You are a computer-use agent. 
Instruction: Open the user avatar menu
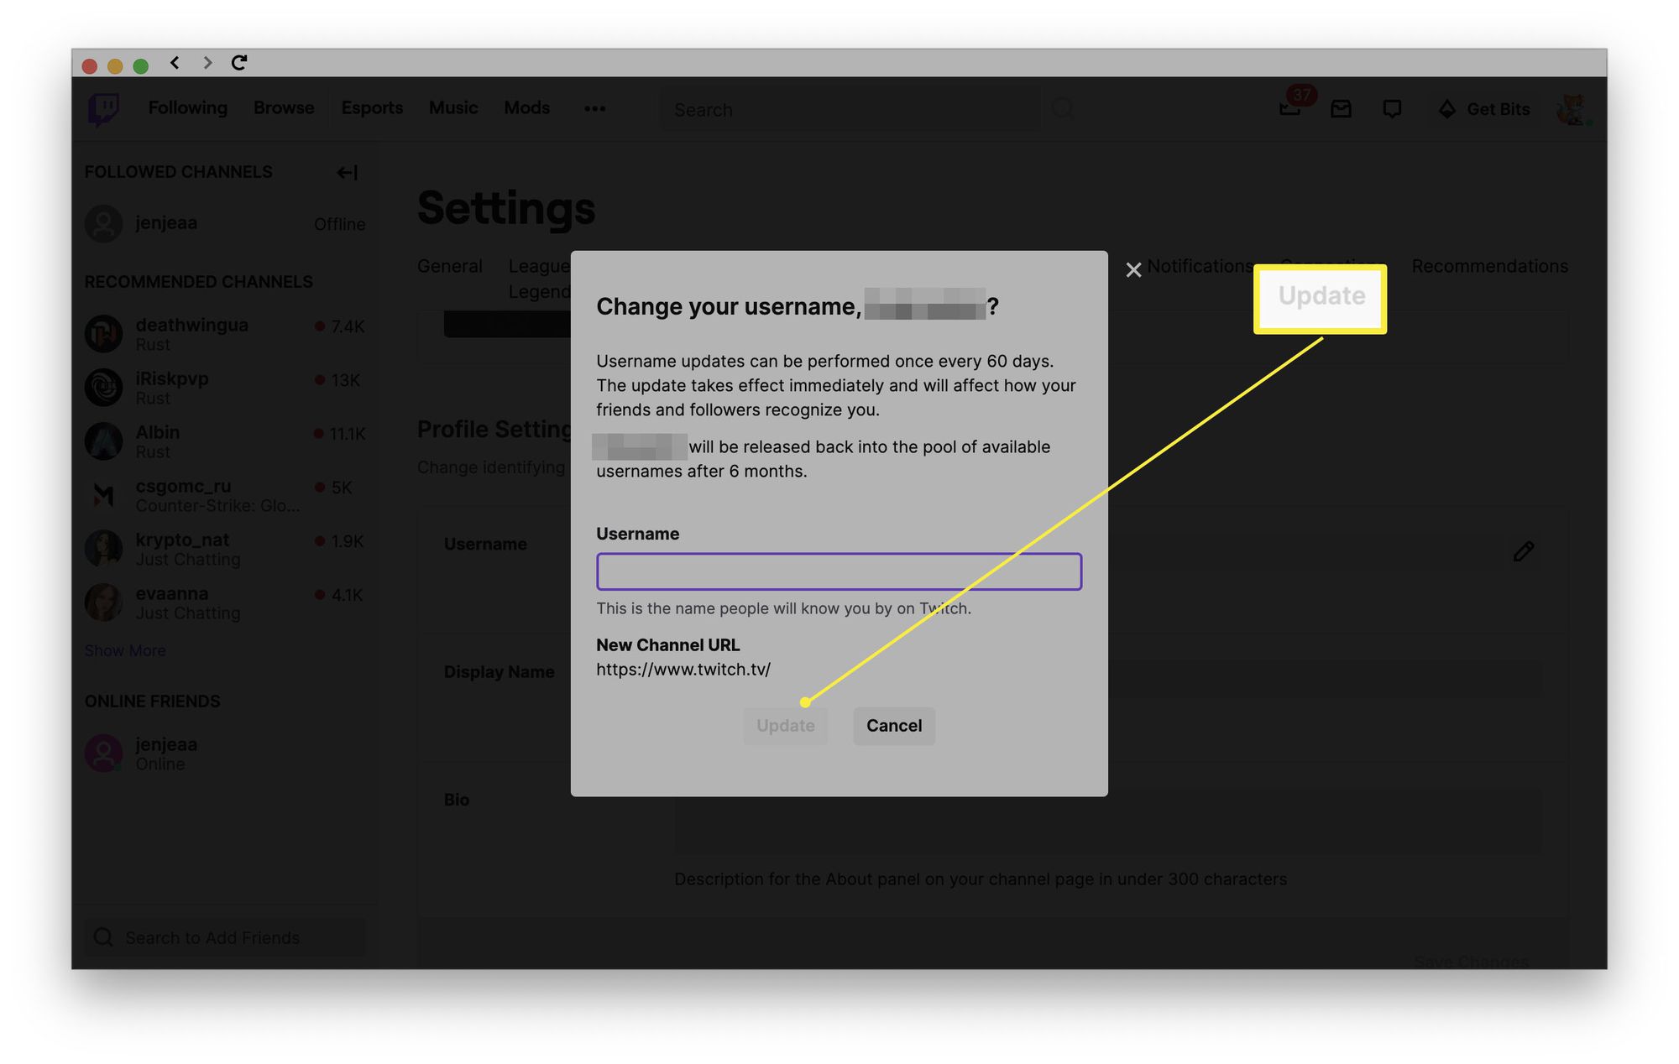coord(1571,109)
